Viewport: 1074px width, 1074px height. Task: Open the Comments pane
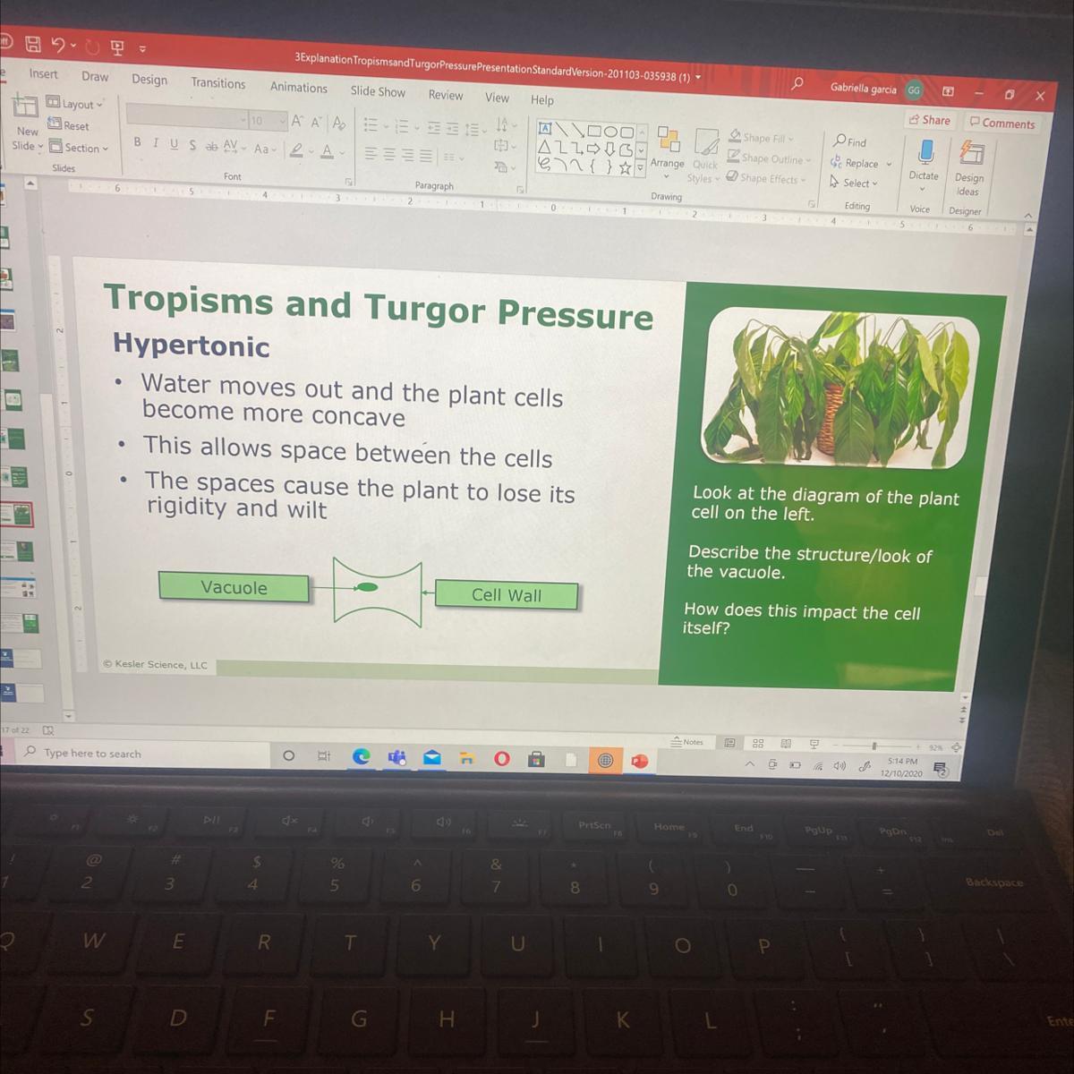(x=1002, y=124)
